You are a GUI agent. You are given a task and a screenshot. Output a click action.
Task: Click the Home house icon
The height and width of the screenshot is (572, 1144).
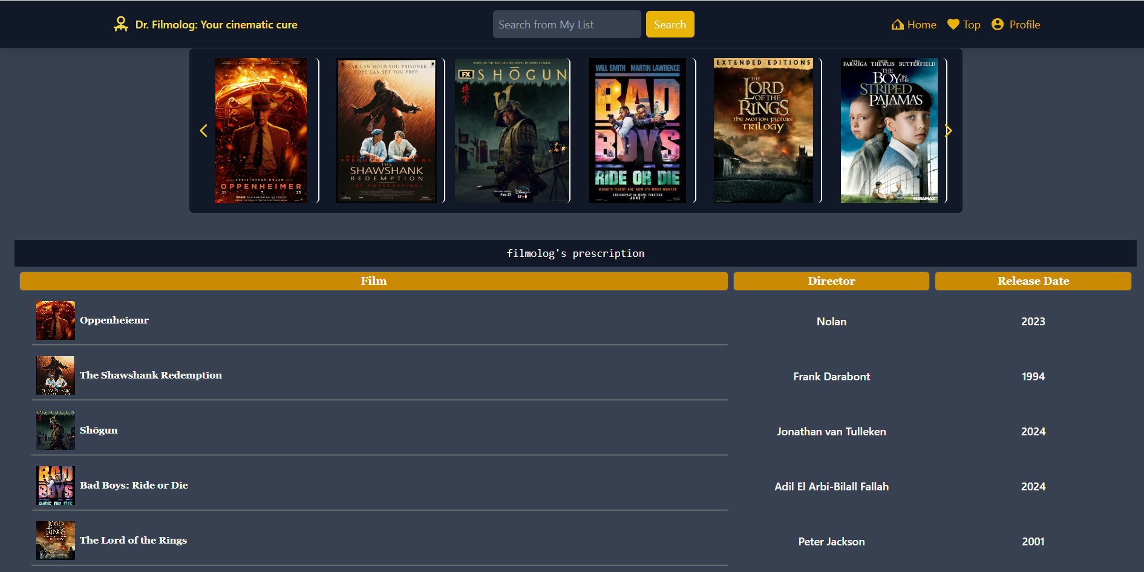pyautogui.click(x=898, y=24)
